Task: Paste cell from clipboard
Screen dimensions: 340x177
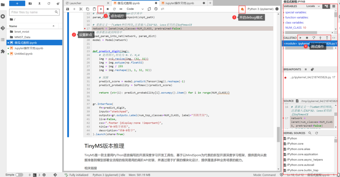Action: (x=94, y=9)
